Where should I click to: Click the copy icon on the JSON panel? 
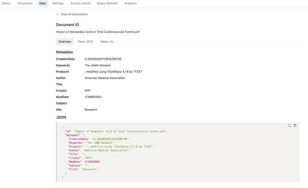[295, 125]
